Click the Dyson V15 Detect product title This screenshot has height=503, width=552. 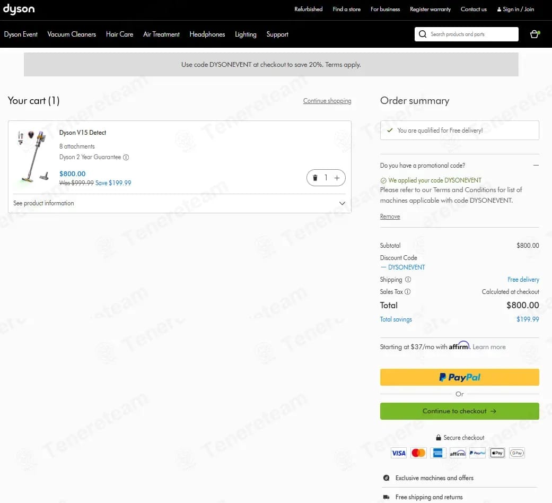(x=83, y=133)
